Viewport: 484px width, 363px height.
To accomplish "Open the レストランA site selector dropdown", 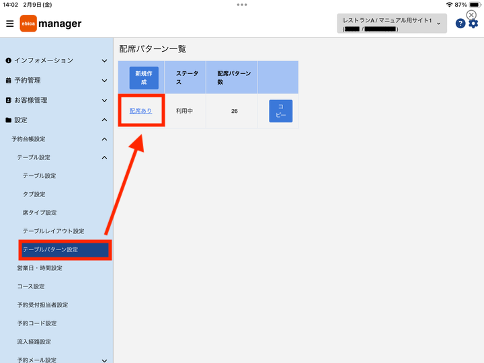I will tap(392, 24).
